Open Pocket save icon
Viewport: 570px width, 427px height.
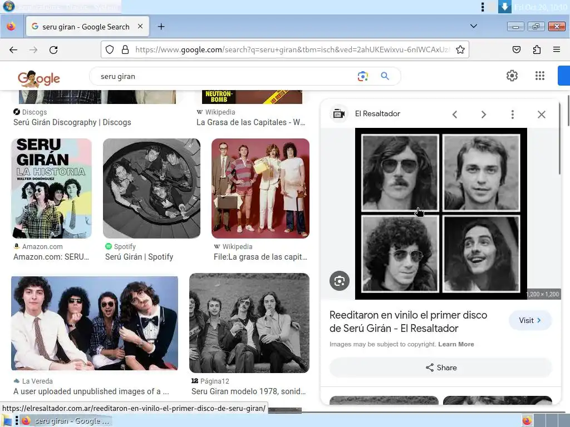coord(516,49)
